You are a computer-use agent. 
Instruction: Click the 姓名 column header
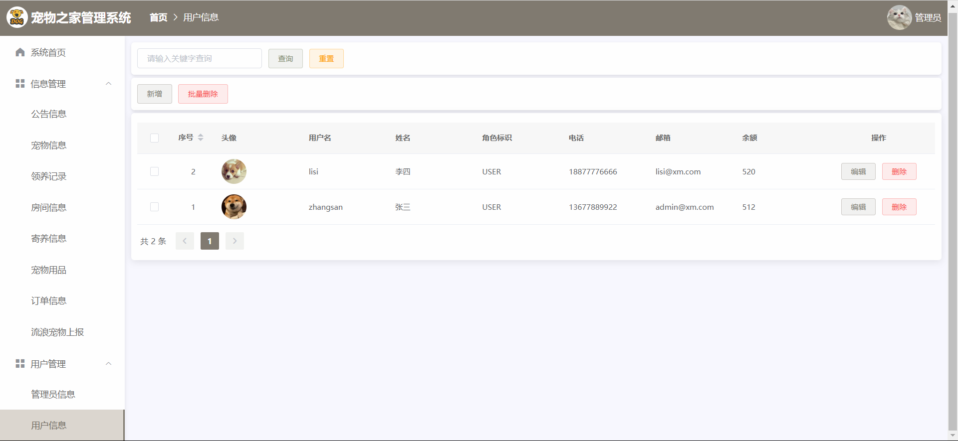point(403,138)
